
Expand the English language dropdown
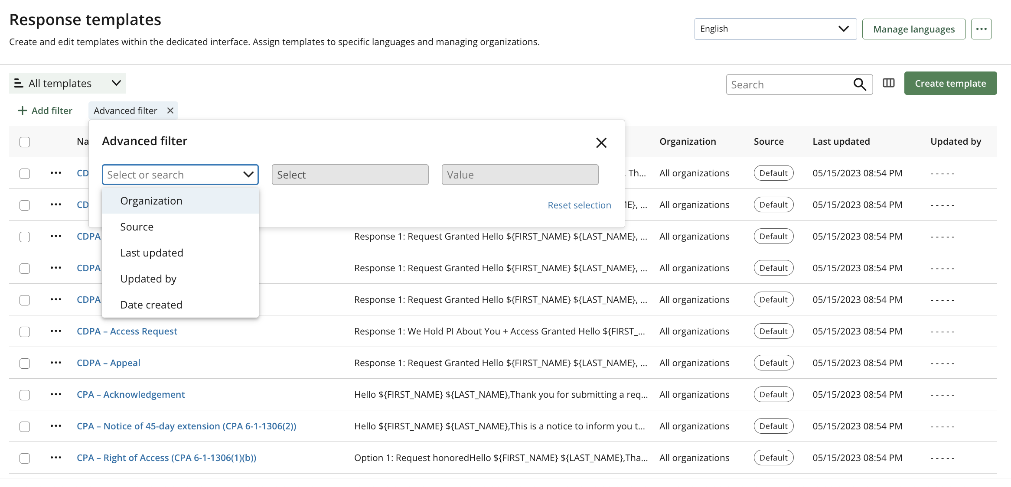[x=775, y=29]
